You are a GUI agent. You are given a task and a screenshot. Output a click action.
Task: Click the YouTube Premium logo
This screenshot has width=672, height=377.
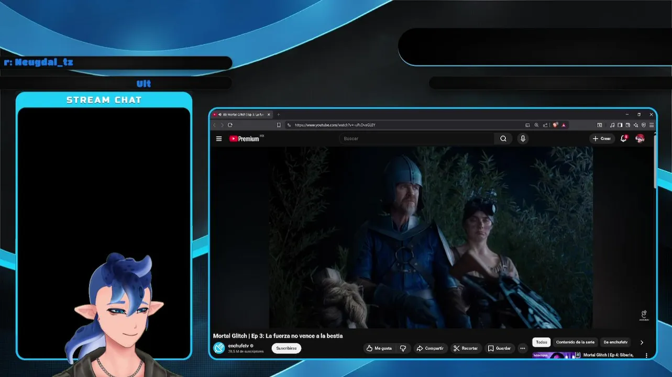[x=245, y=139]
